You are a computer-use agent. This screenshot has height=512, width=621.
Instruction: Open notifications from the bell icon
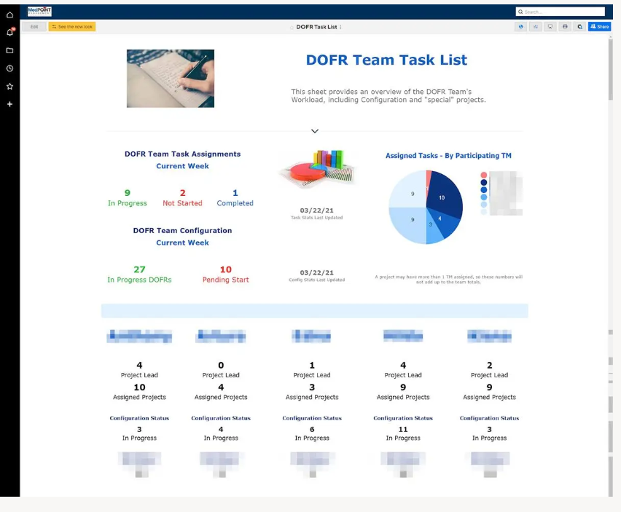click(9, 31)
